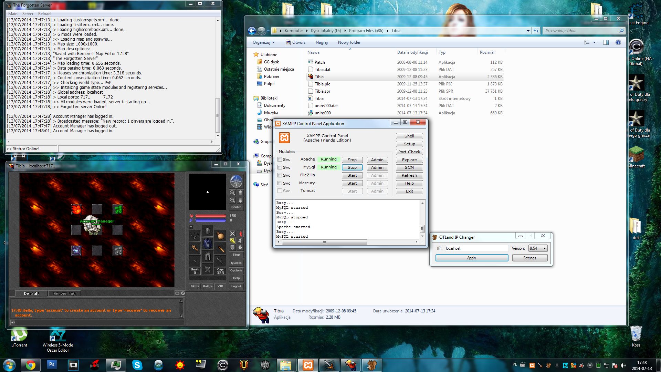Switch to XAMPP in the taskbar
Viewport: 661px width, 372px height.
coord(308,365)
